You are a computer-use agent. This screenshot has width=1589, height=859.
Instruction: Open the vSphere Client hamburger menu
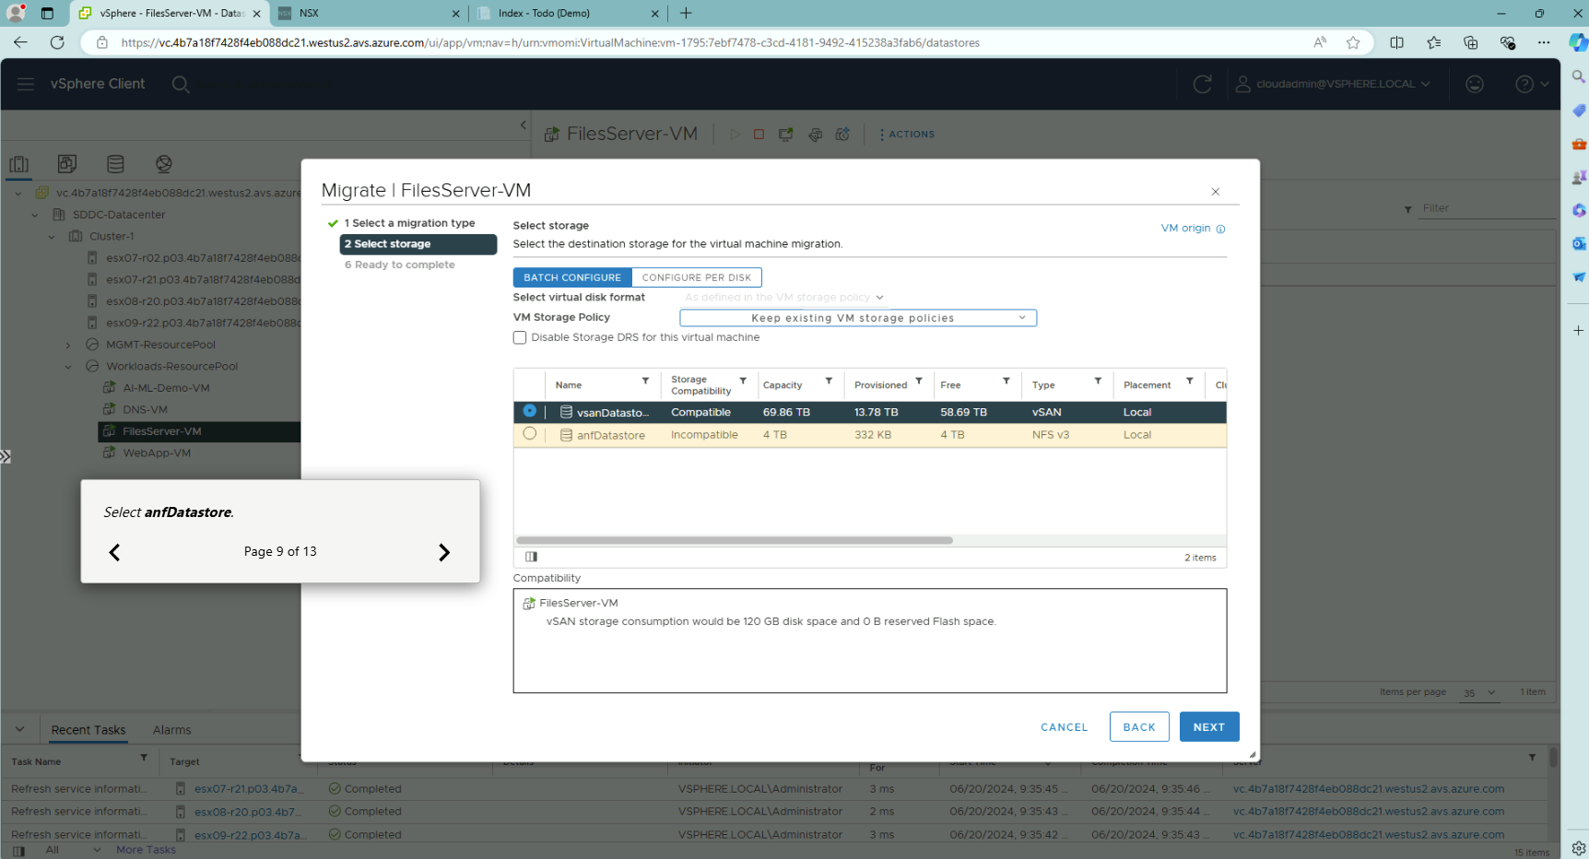coord(25,84)
